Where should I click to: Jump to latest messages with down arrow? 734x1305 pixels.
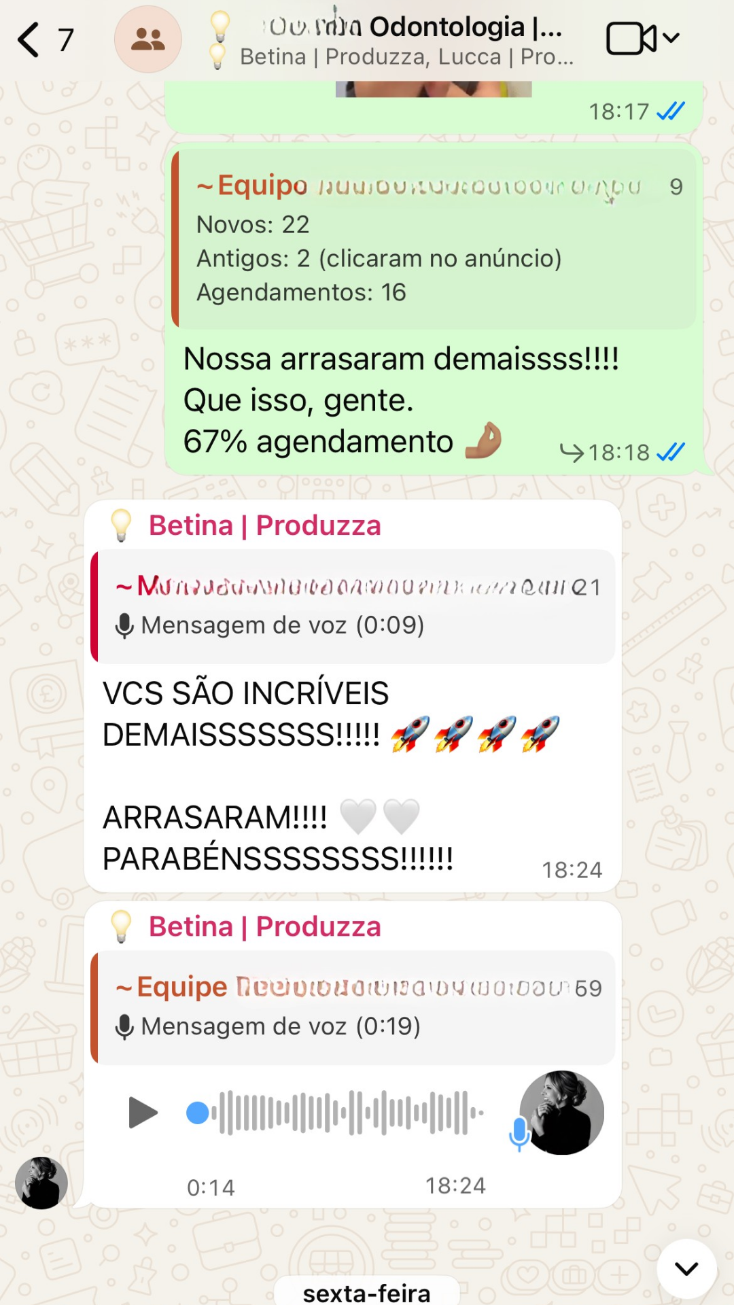[687, 1268]
